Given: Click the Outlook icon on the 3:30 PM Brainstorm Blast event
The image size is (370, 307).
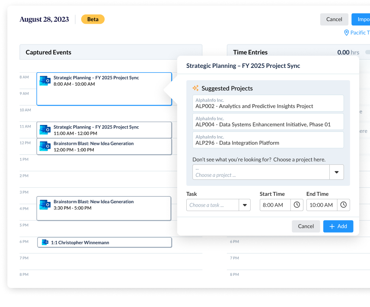Looking at the screenshot, I should (45, 205).
